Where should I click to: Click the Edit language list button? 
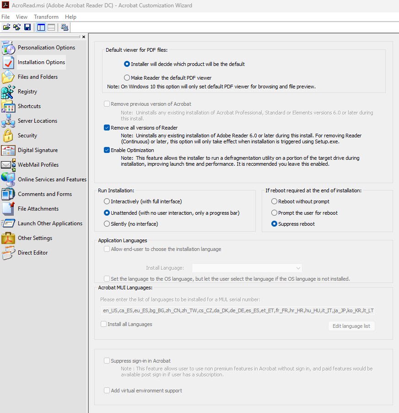pyautogui.click(x=351, y=326)
